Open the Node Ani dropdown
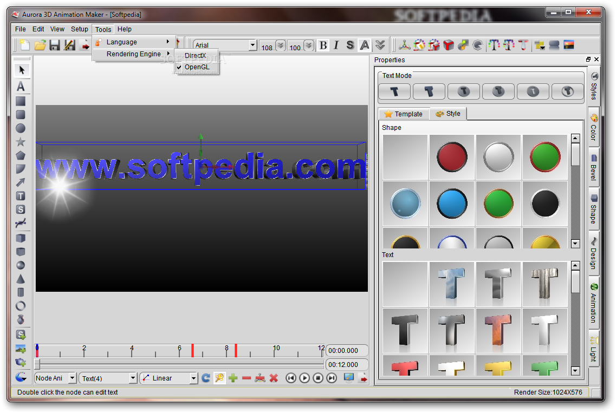Screen dimensions: 616x413 pyautogui.click(x=72, y=378)
